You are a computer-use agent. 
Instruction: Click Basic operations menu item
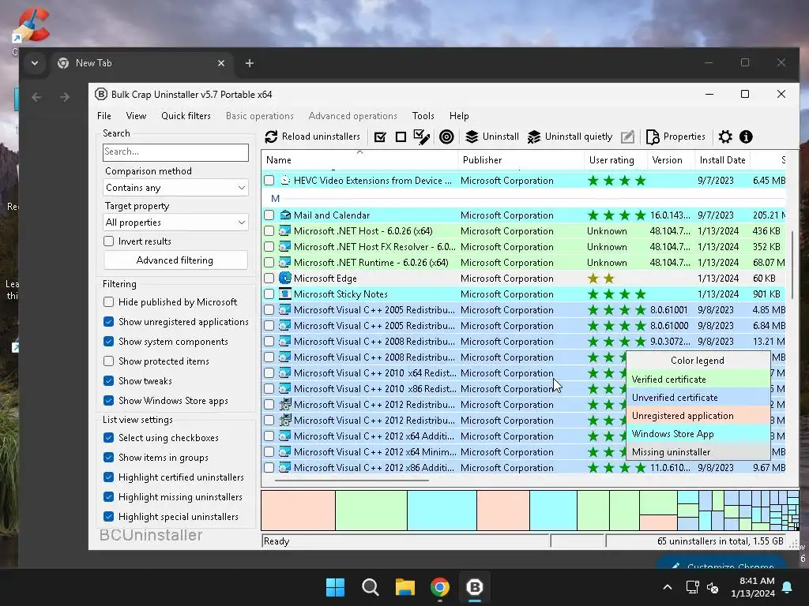(259, 116)
